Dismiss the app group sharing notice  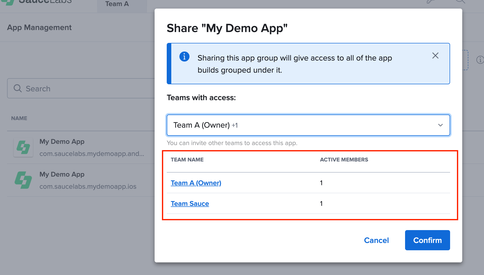click(x=435, y=56)
